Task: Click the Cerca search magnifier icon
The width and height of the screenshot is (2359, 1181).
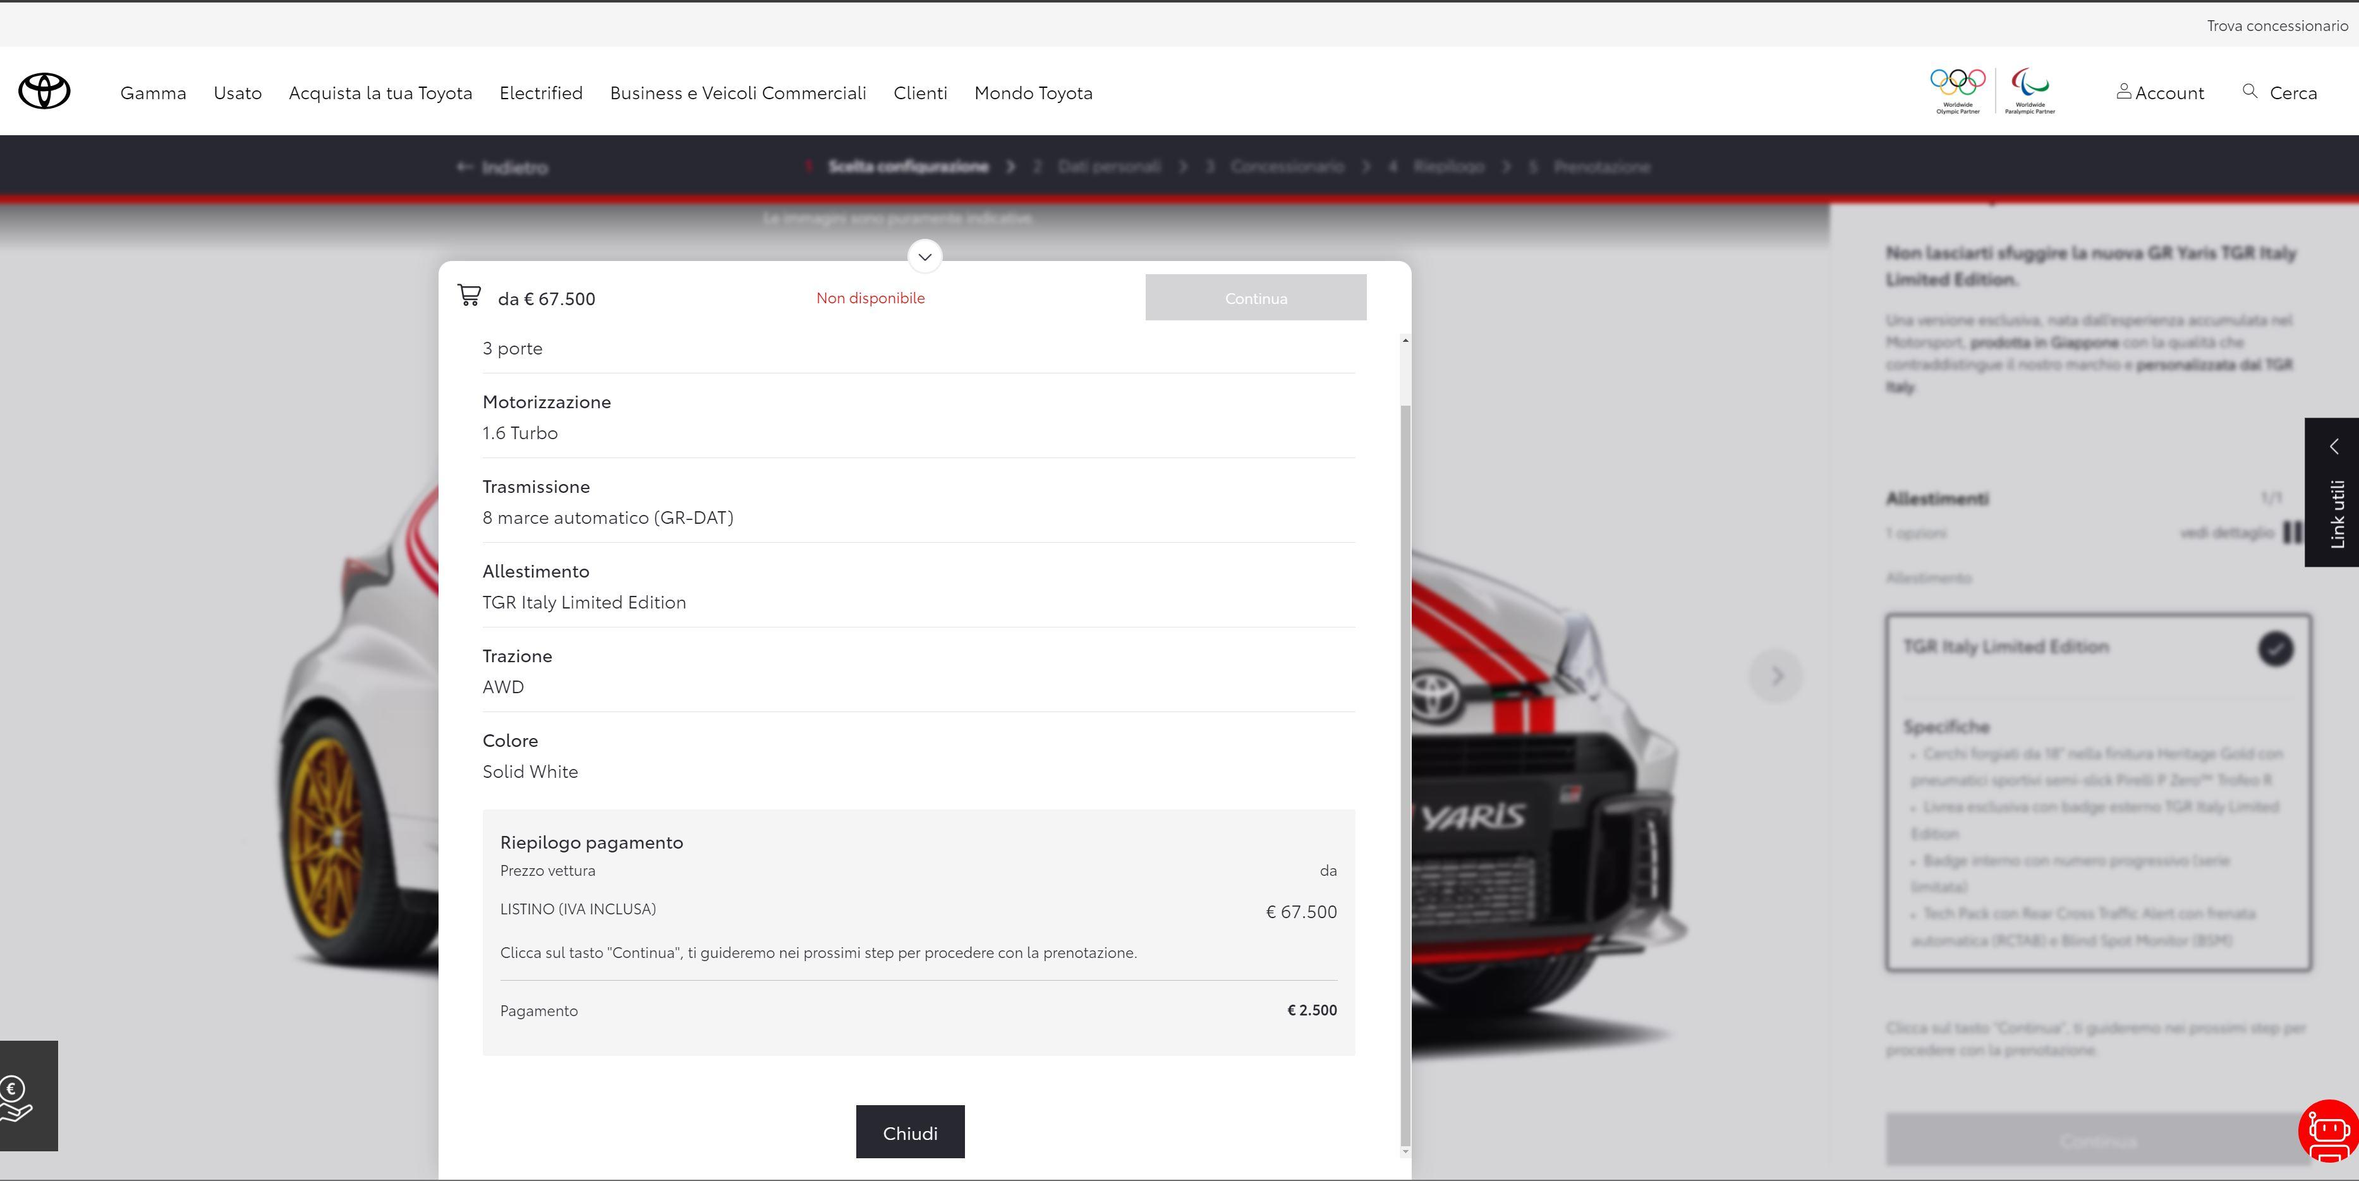Action: pyautogui.click(x=2249, y=90)
